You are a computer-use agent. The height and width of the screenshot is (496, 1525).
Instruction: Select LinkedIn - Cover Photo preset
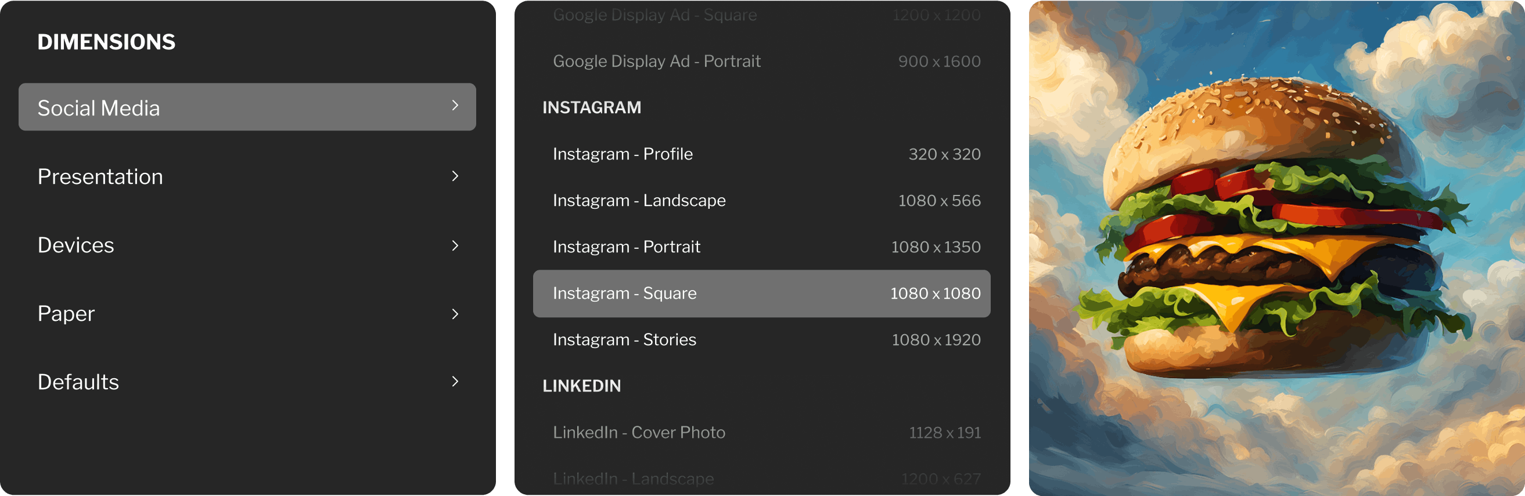[761, 433]
